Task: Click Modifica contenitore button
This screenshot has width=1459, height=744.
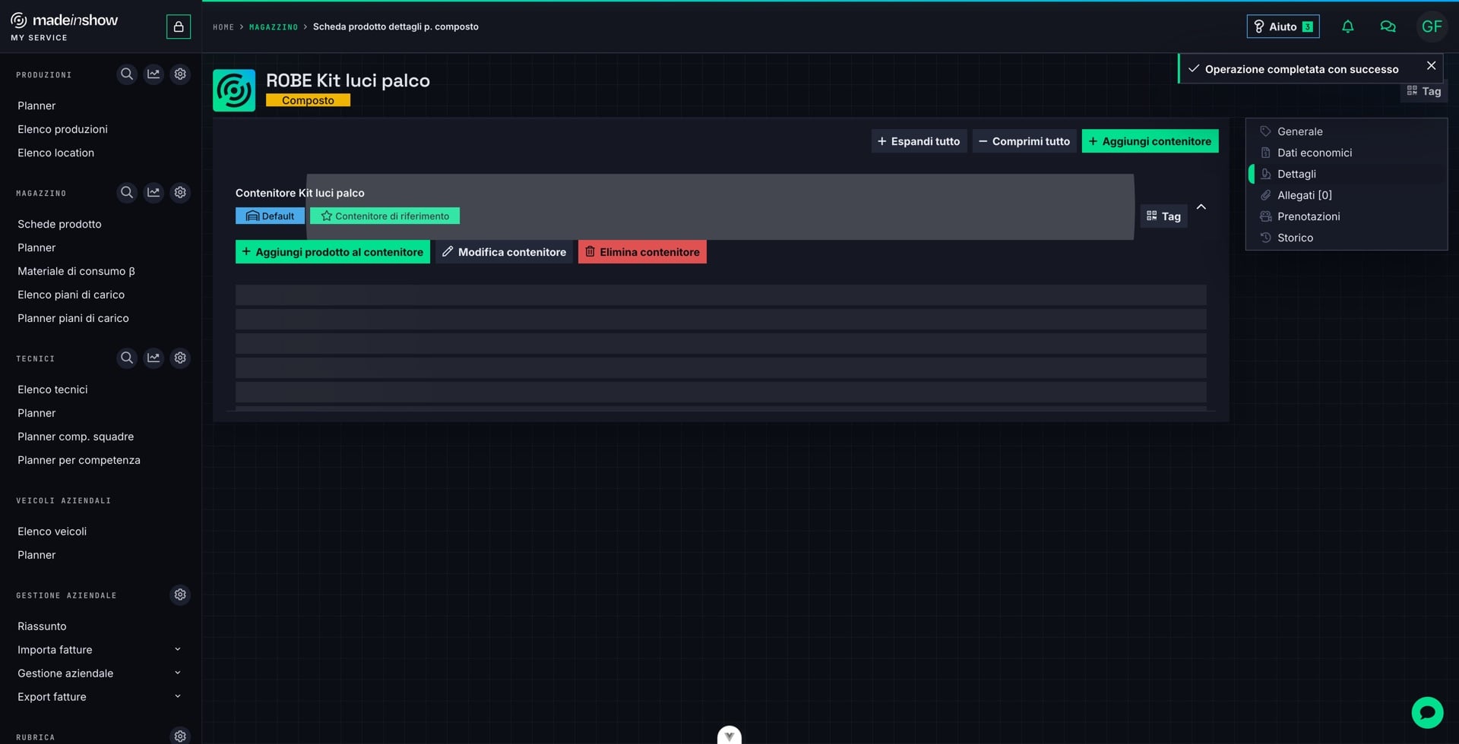Action: click(504, 252)
